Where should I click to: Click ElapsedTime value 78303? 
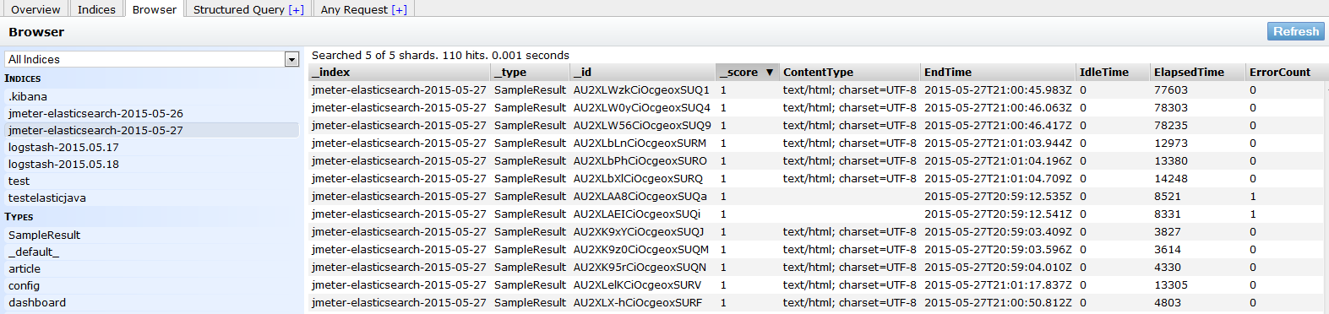pyautogui.click(x=1171, y=107)
